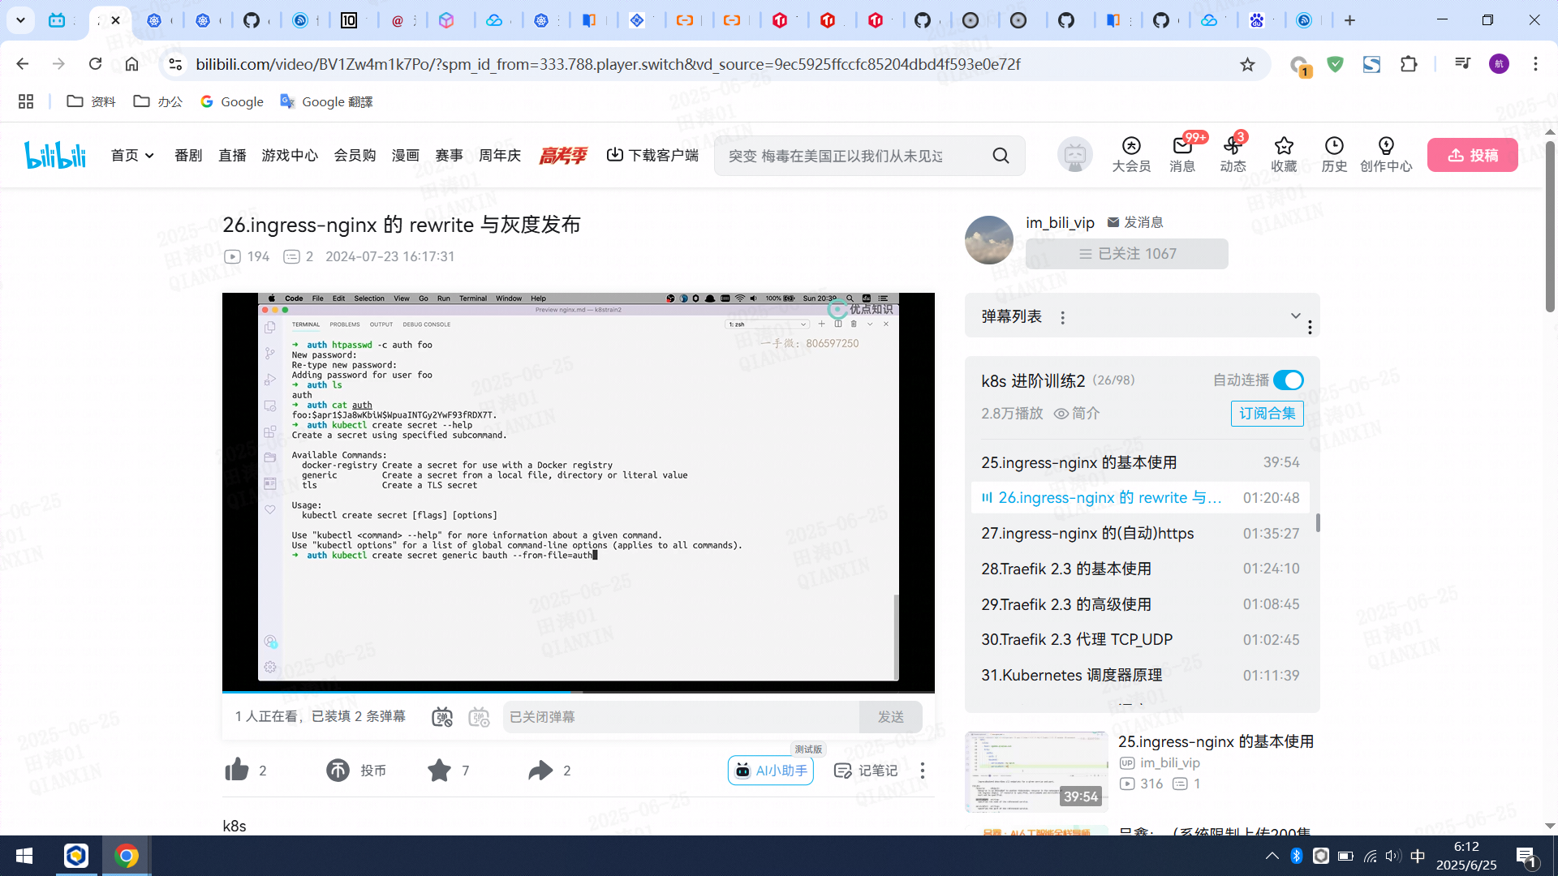Open the watch history (历史) icon

[x=1334, y=147]
